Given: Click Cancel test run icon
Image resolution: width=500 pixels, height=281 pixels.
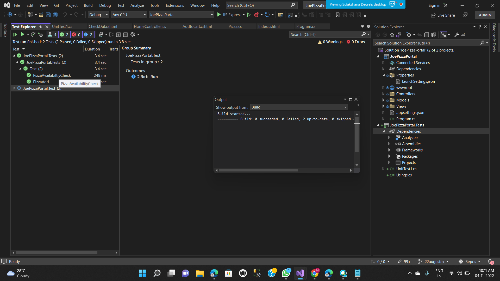Looking at the screenshot, I should (40, 35).
